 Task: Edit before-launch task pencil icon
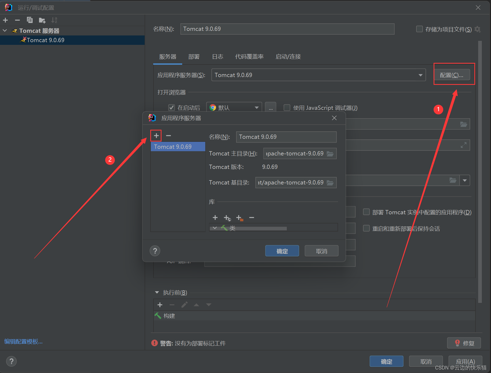point(184,305)
